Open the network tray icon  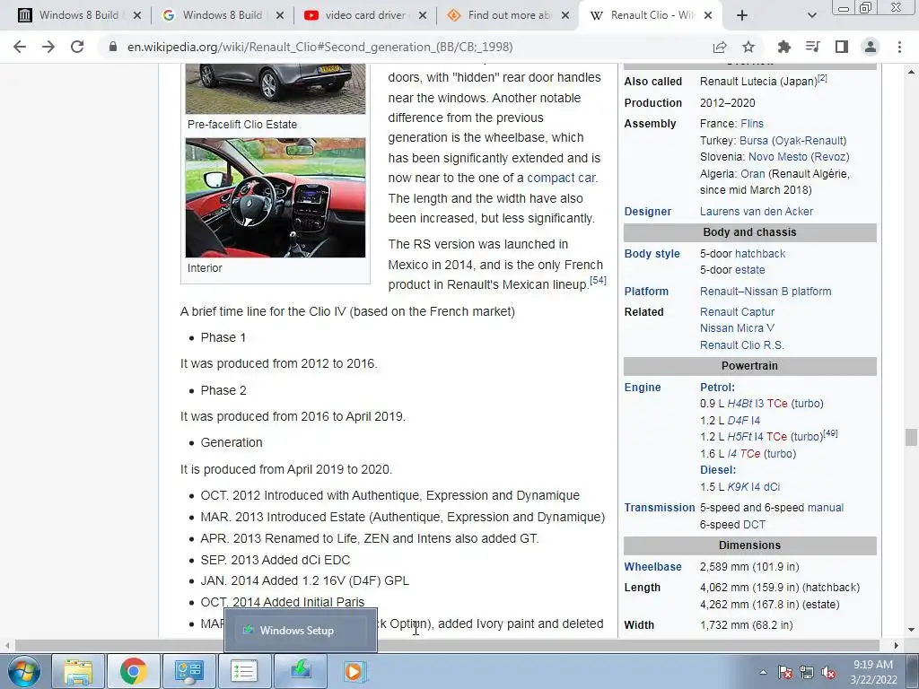pyautogui.click(x=807, y=672)
